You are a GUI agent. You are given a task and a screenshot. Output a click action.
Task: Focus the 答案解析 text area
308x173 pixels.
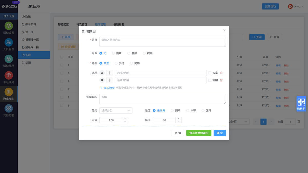[163, 99]
